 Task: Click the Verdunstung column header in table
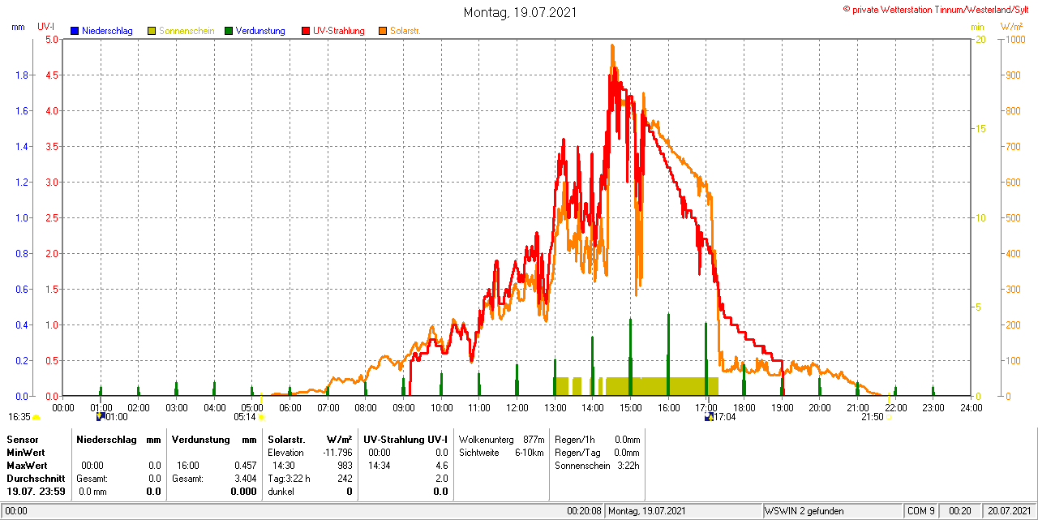[201, 439]
